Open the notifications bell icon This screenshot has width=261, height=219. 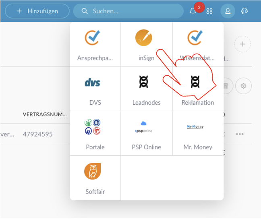coord(193,11)
